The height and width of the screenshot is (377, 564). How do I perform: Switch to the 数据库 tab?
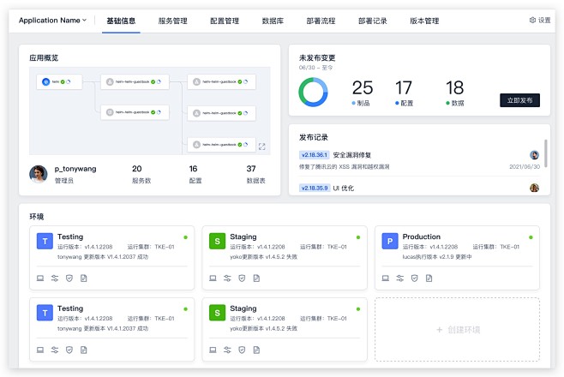click(x=273, y=21)
